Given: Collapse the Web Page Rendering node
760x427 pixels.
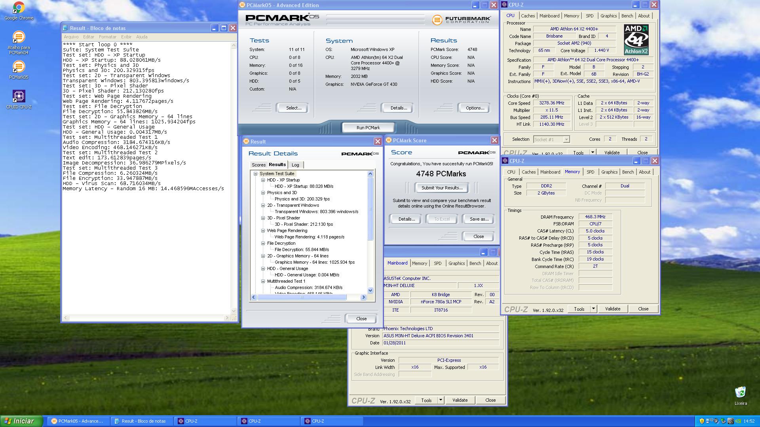Looking at the screenshot, I should tap(263, 231).
